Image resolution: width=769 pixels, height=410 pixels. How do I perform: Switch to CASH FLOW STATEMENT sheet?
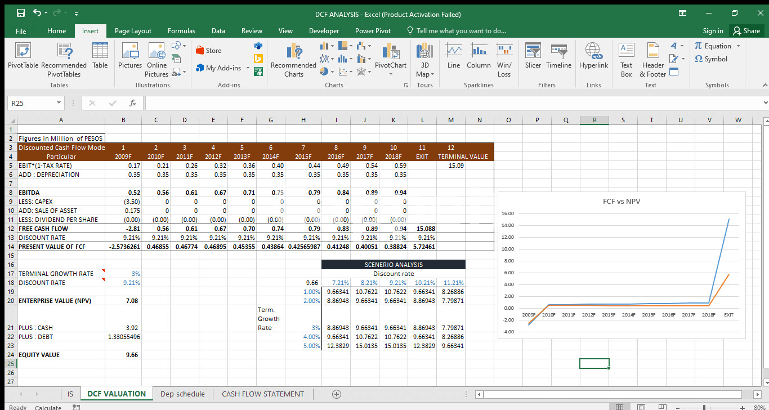click(x=262, y=394)
